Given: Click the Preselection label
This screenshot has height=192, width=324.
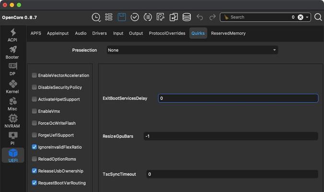Looking at the screenshot, I should (x=84, y=50).
